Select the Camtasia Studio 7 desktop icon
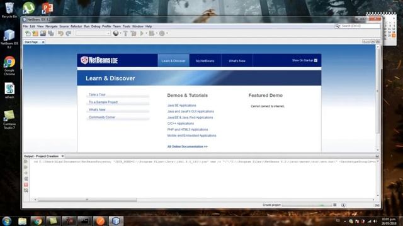This screenshot has width=403, height=226. (x=9, y=120)
